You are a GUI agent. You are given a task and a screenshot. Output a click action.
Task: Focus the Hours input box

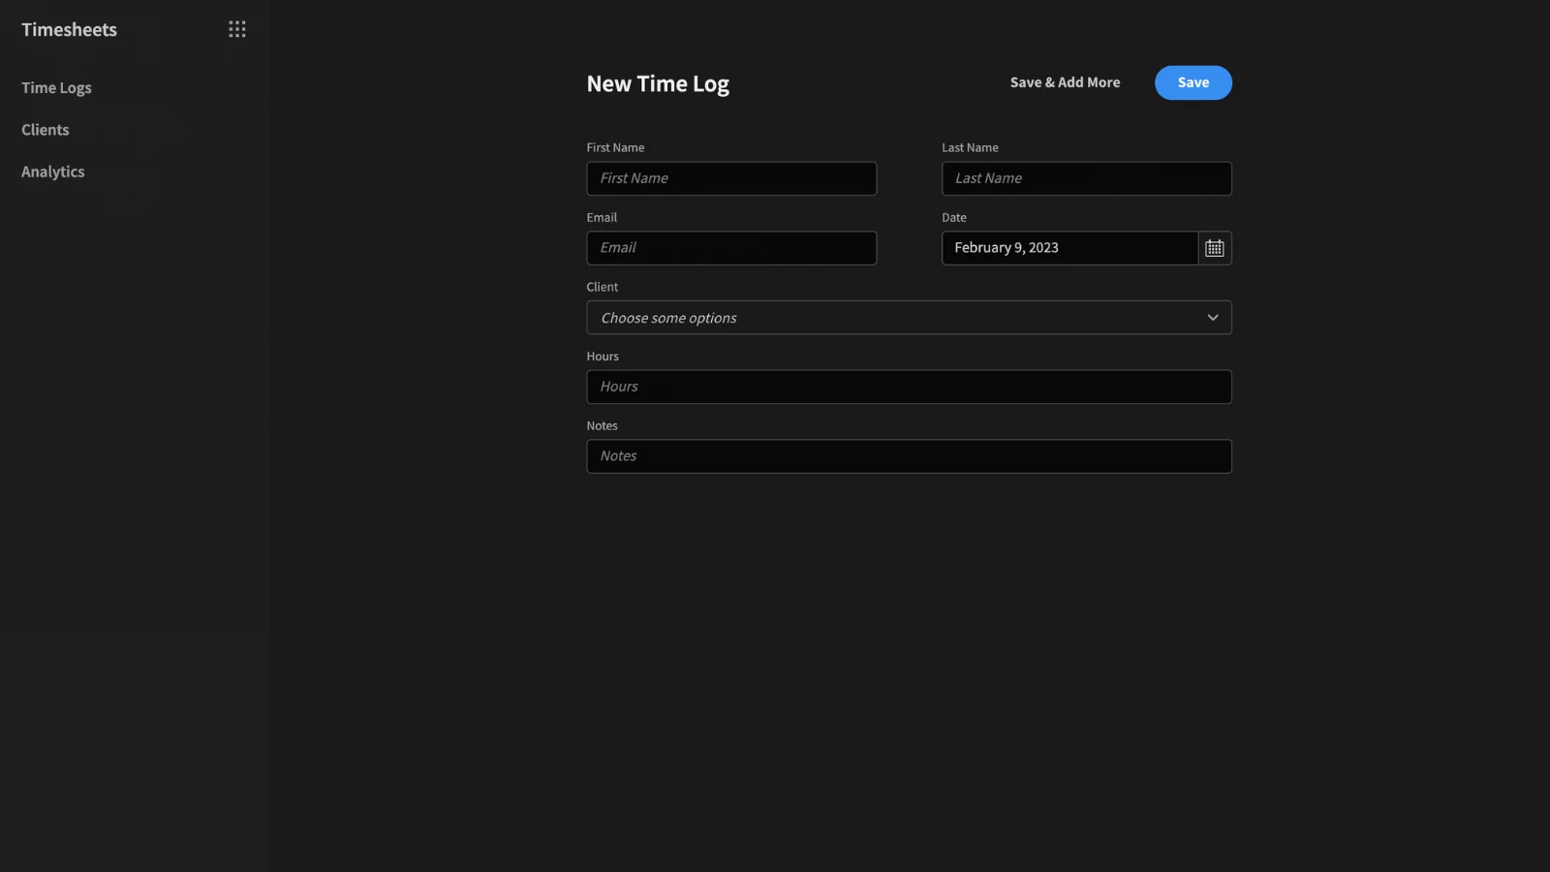909,387
